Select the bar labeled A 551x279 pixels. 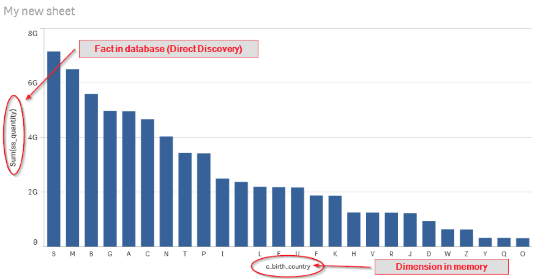pos(129,179)
